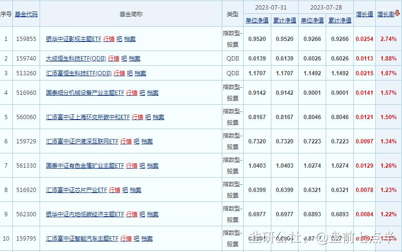Screen dimensions: 402x252
Task: Open 行情 for 汇添富中证上海环交所碳中和ETF
Action: tap(137, 117)
